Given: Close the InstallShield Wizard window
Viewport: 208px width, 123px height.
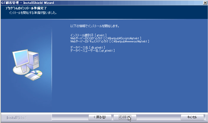Looking at the screenshot, I should (x=205, y=3).
